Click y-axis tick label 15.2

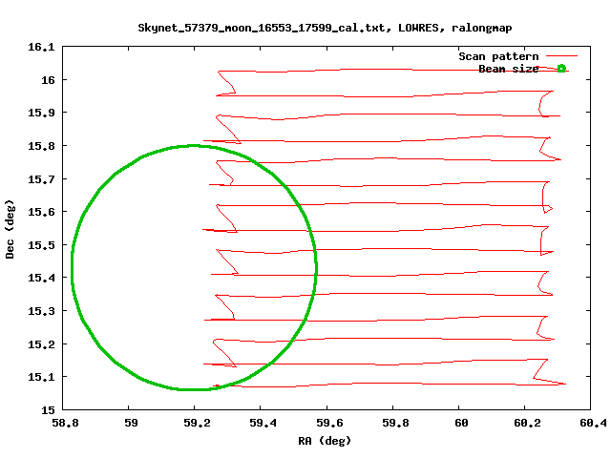tap(41, 344)
